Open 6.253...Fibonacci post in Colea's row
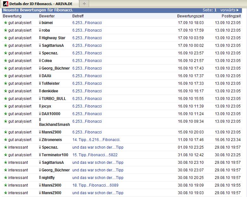 coord(87,61)
